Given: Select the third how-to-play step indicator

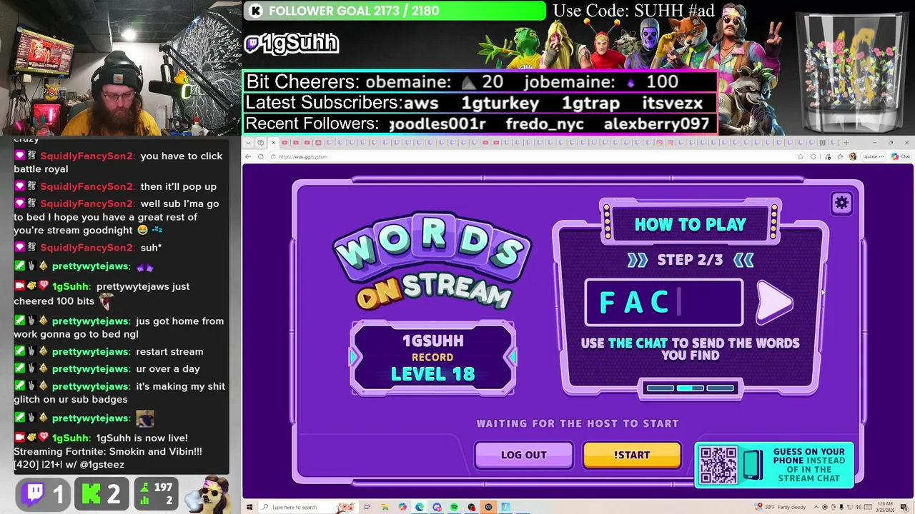Looking at the screenshot, I should [x=720, y=388].
